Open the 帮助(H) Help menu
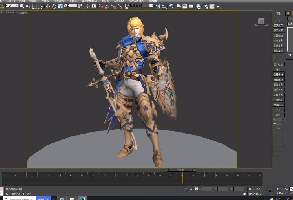 [x=153, y=1]
